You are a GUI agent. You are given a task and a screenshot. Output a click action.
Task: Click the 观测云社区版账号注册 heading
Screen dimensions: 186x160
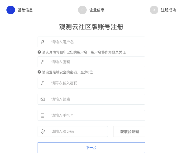(91, 27)
